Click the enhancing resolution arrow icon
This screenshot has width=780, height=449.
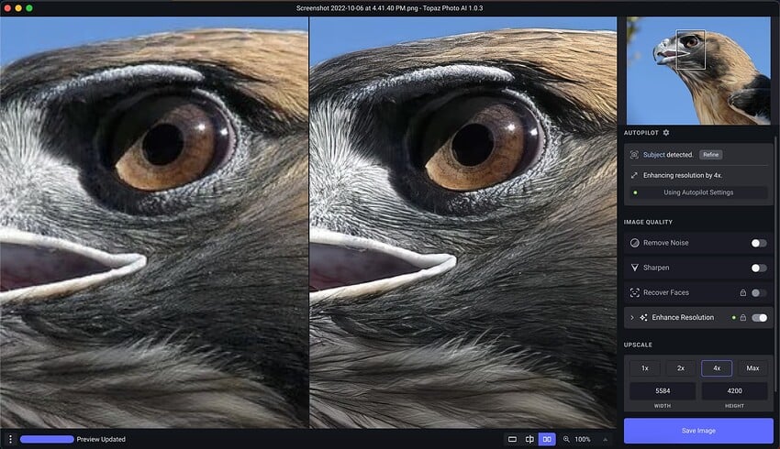pyautogui.click(x=634, y=175)
